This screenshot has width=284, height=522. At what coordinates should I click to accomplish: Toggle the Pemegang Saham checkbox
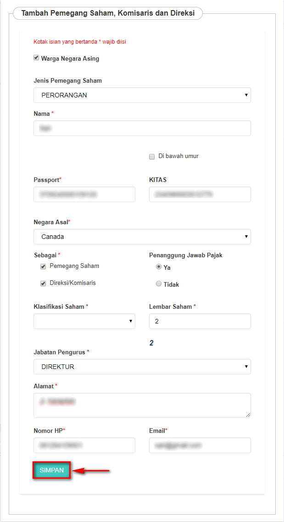[x=43, y=266]
